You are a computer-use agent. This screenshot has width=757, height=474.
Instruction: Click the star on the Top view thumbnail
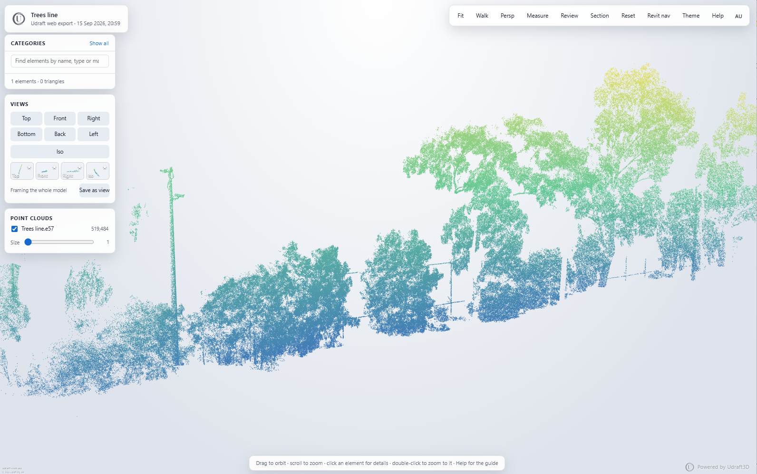click(29, 168)
